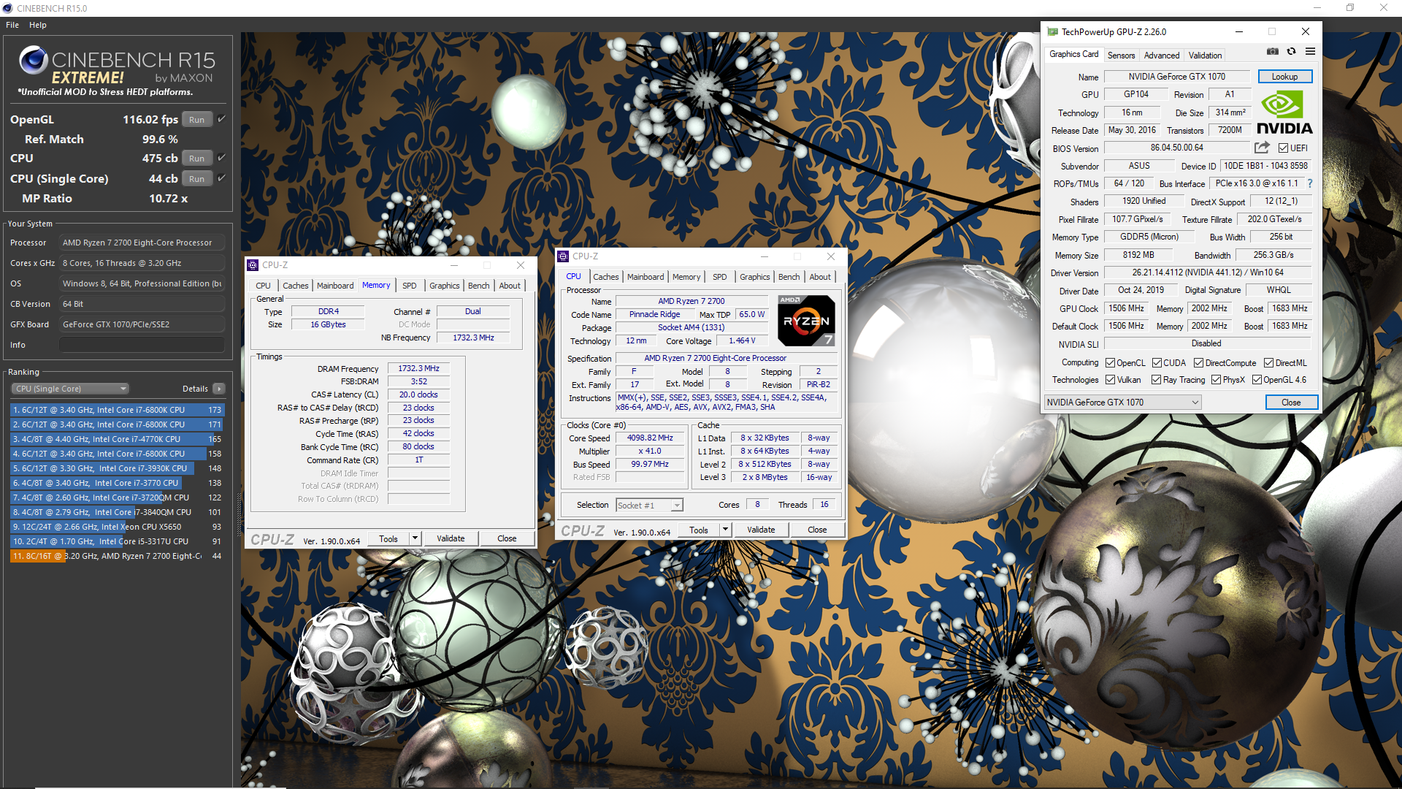Screen dimensions: 1402x789
Task: Open About tab in CPU-Z CPU window
Action: tap(820, 277)
